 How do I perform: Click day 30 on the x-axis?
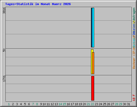124,104
